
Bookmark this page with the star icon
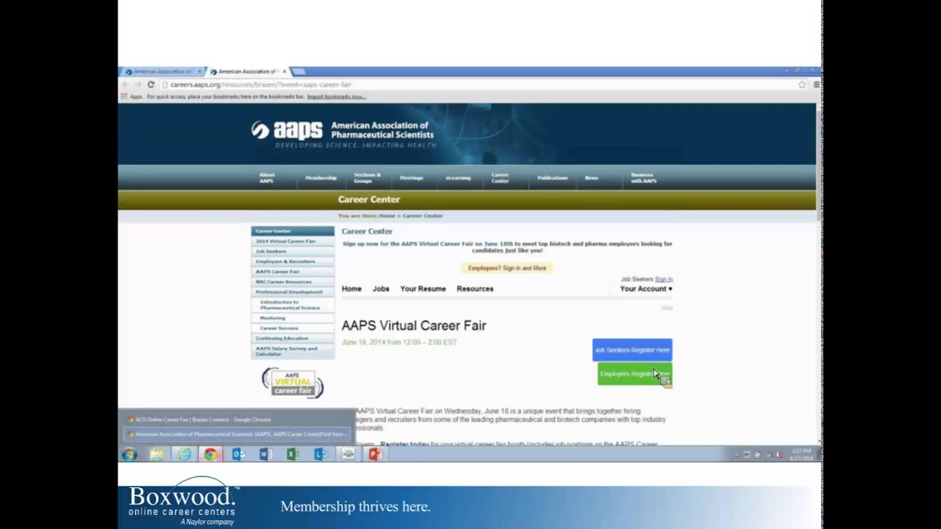coord(802,84)
